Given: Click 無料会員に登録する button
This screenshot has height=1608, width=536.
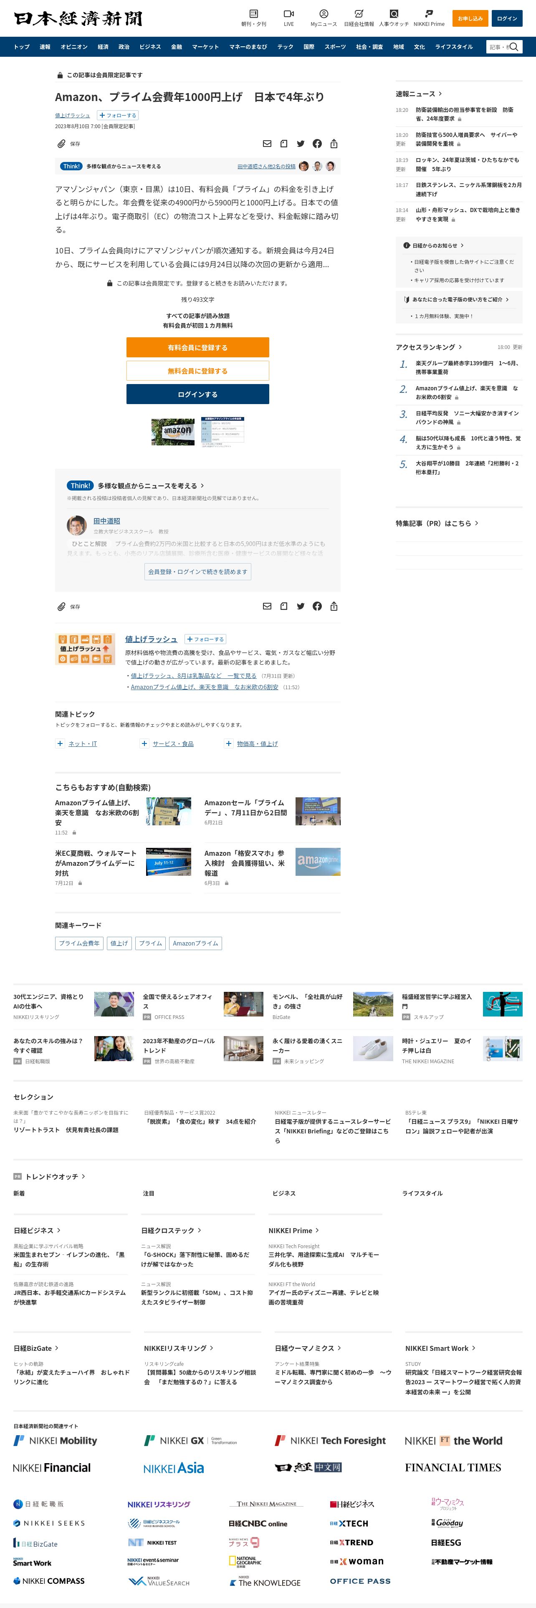Looking at the screenshot, I should pyautogui.click(x=198, y=371).
